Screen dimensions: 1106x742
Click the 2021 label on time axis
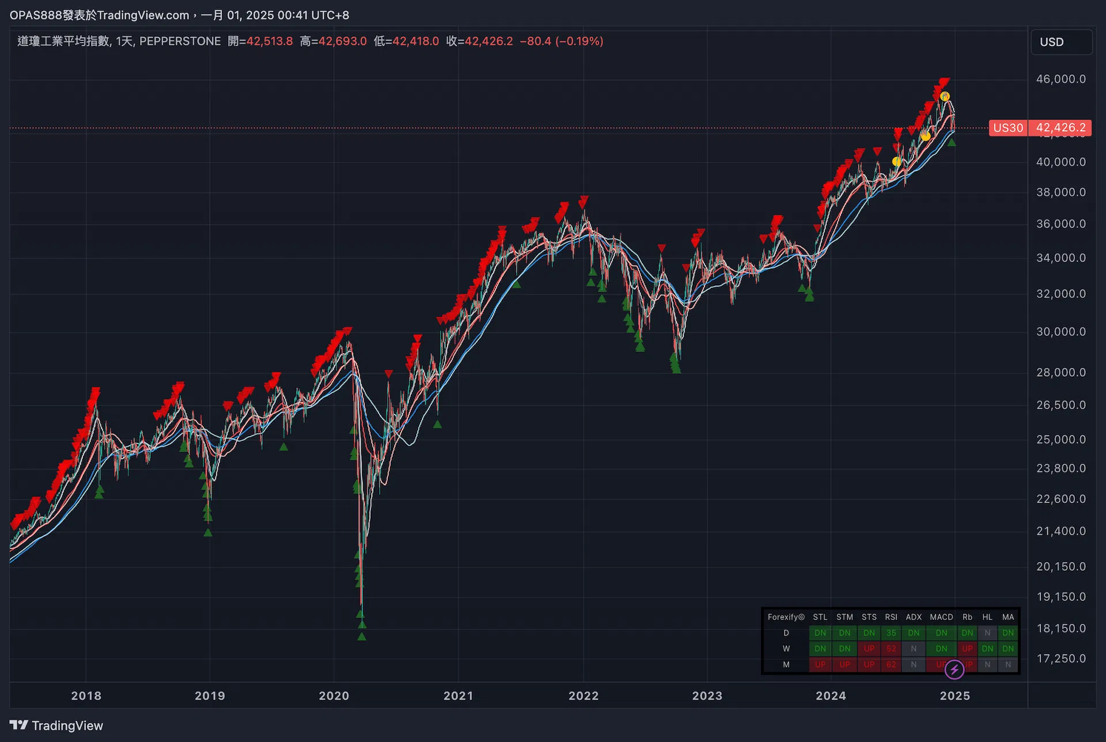(x=459, y=696)
